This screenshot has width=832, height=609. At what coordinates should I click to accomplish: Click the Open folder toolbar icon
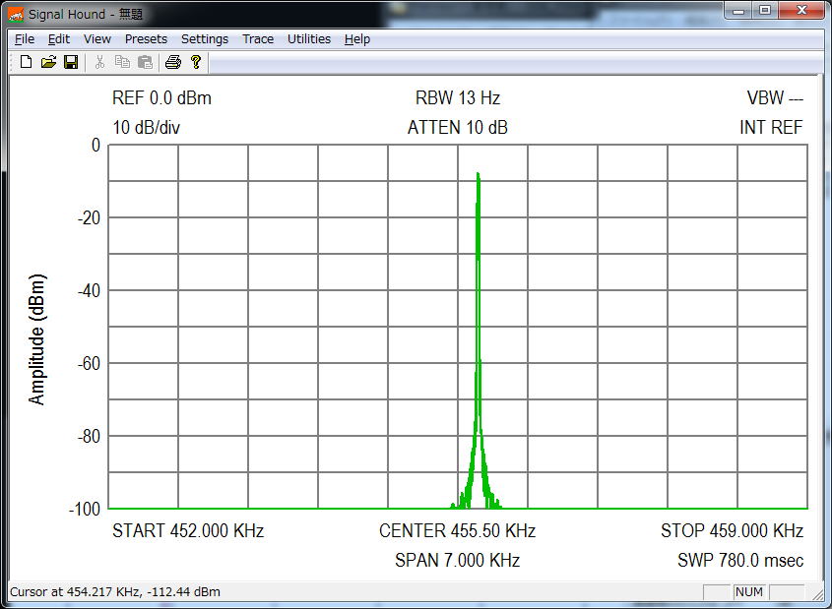(48, 62)
